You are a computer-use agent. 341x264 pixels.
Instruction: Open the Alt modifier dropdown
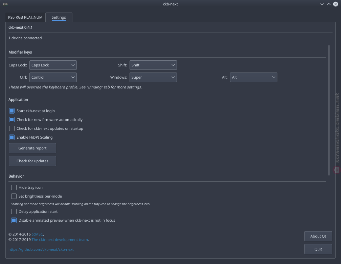[x=254, y=77]
